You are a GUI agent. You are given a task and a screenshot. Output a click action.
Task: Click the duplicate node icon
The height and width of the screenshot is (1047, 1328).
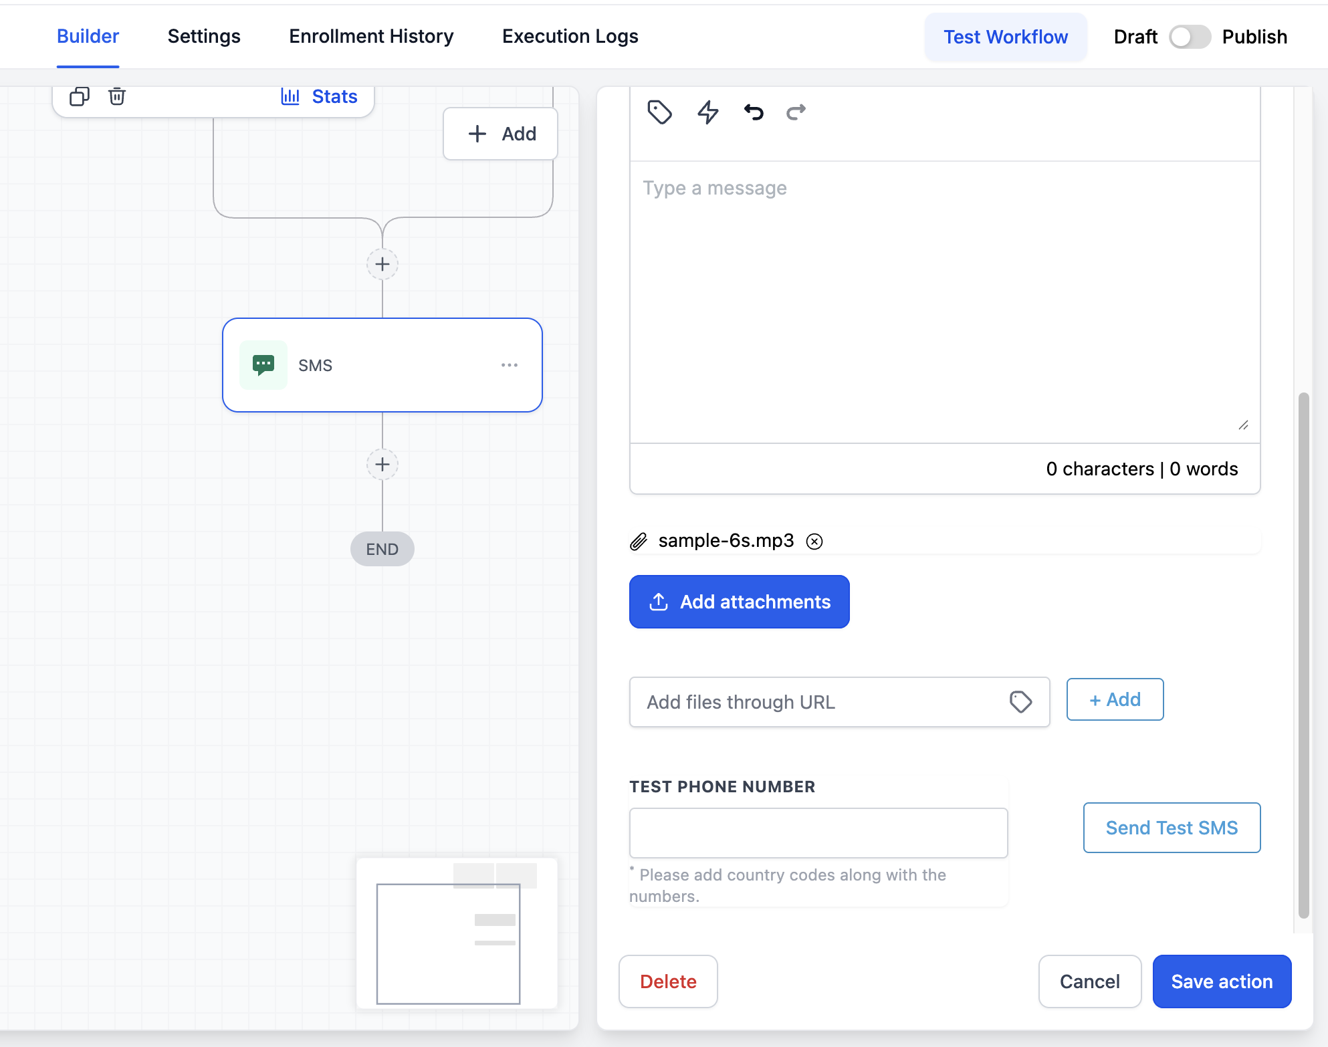coord(79,97)
